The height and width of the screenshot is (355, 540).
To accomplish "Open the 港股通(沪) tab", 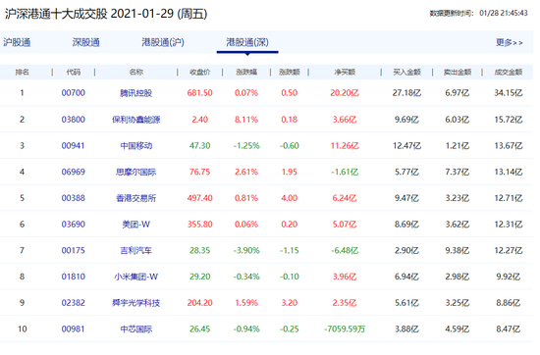I will 163,42.
